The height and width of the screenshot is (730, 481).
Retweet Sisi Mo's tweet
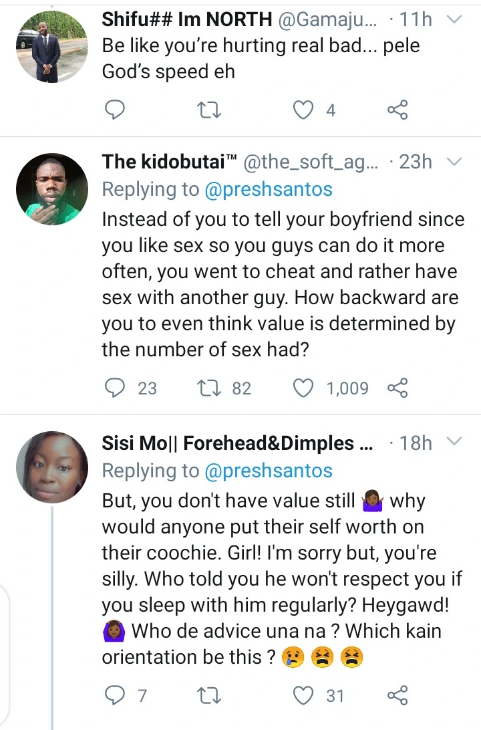click(210, 696)
